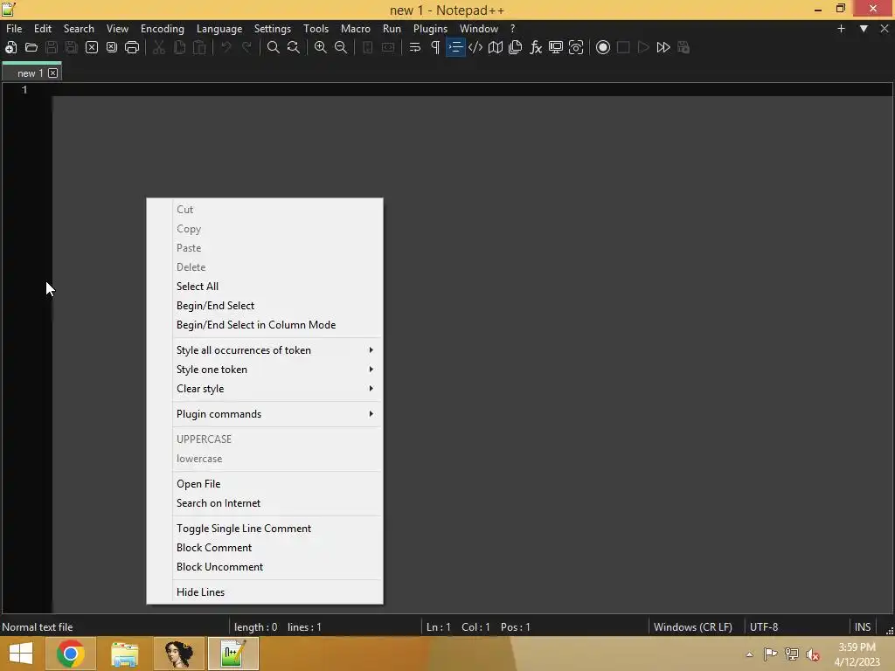Open the View menu

pyautogui.click(x=117, y=29)
